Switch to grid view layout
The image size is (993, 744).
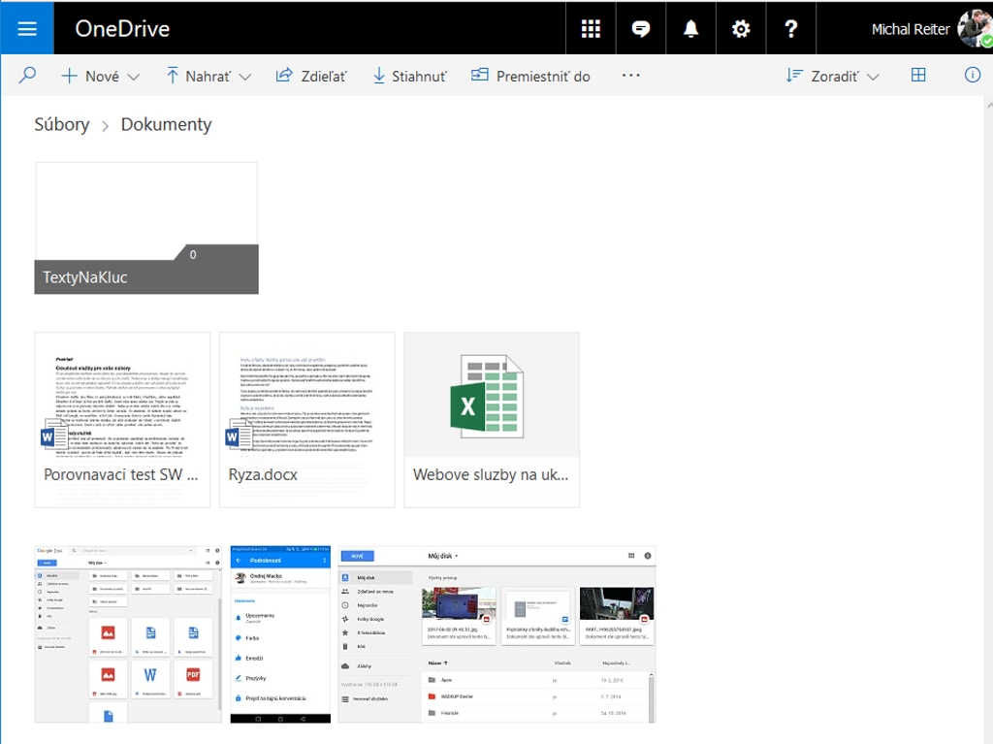(918, 76)
